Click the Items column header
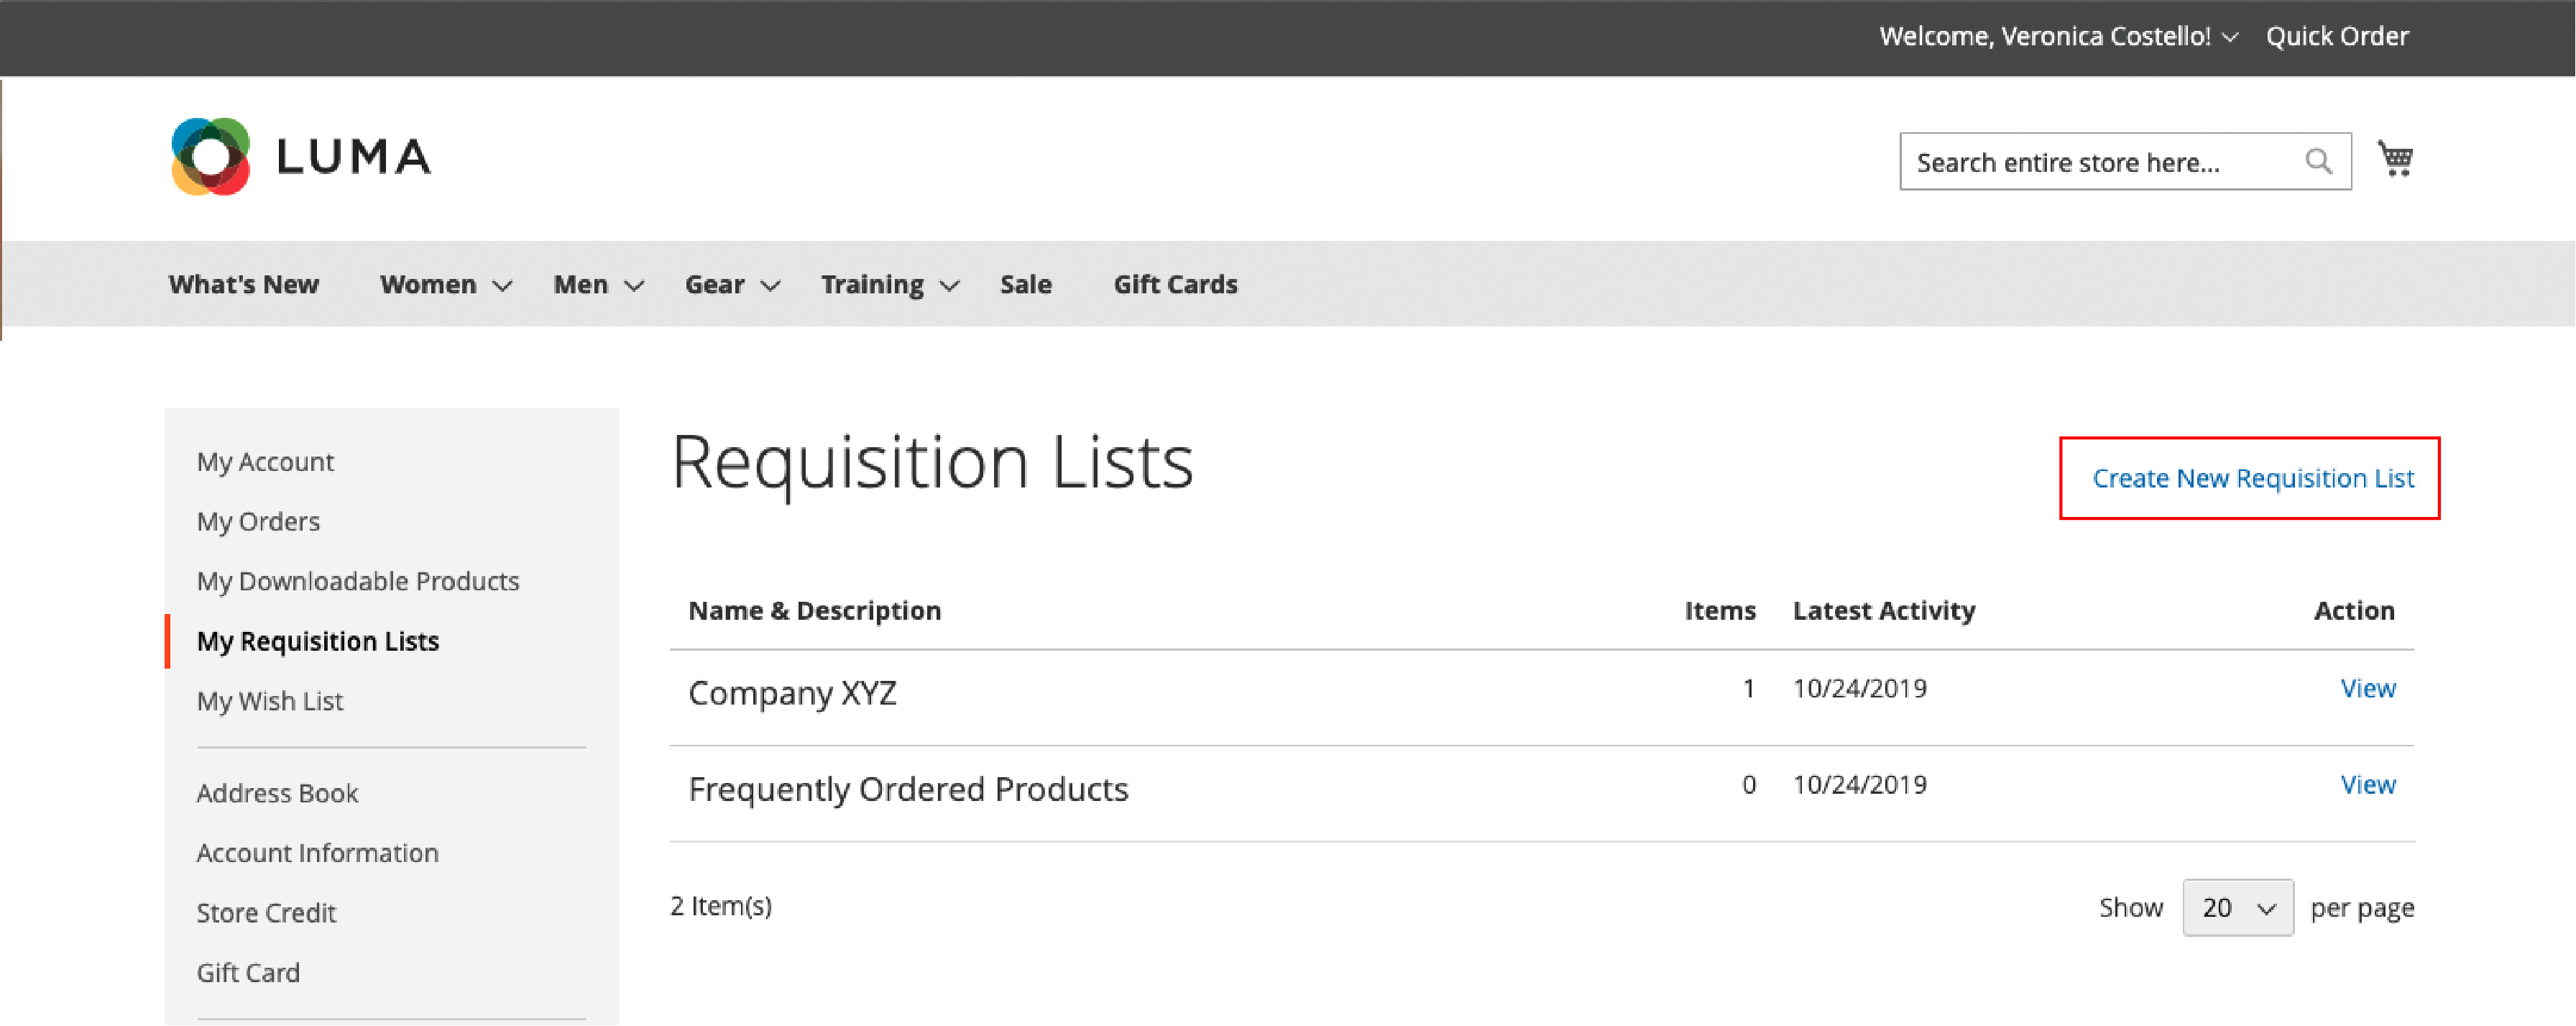The image size is (2576, 1026). coord(1720,611)
